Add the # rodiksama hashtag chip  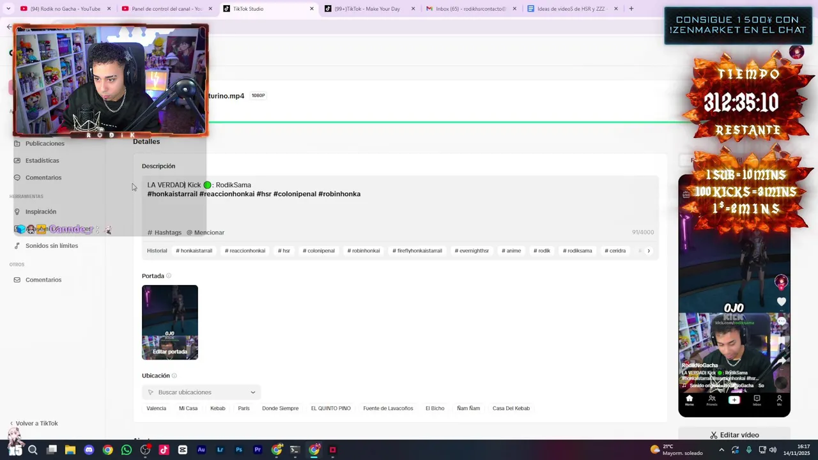pyautogui.click(x=578, y=251)
